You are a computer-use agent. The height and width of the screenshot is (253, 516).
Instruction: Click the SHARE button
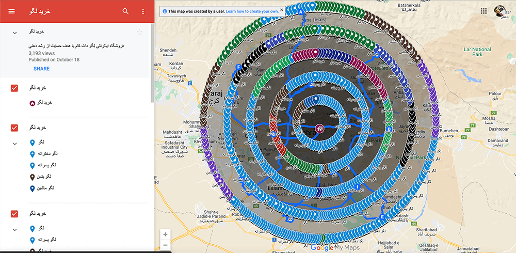coord(41,69)
